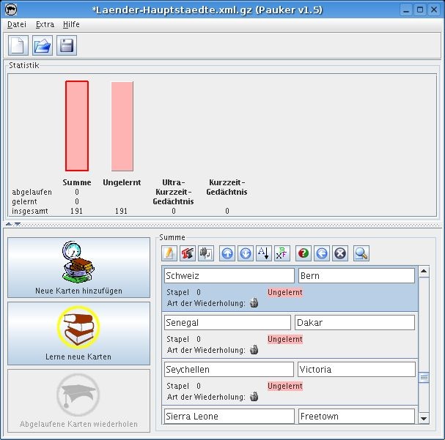This screenshot has height=440, width=445.
Task: Click repetition type icon in Schweiz card
Action: coord(254,303)
